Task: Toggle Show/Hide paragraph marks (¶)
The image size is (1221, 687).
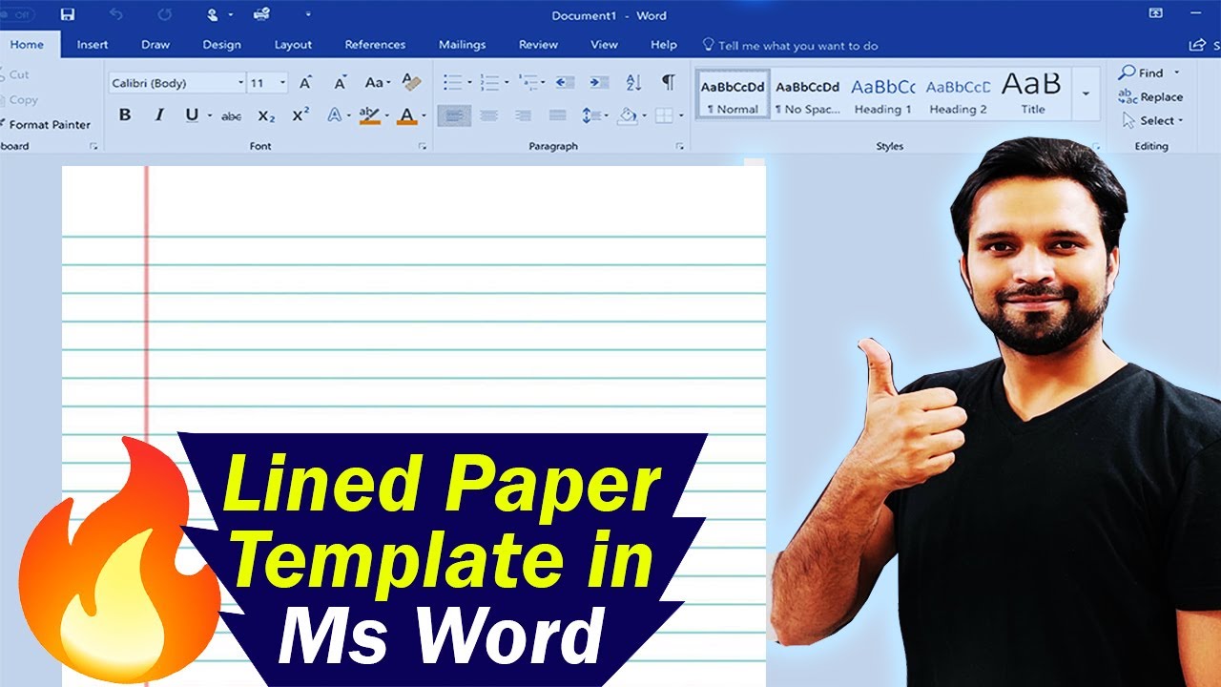Action: pyautogui.click(x=669, y=83)
